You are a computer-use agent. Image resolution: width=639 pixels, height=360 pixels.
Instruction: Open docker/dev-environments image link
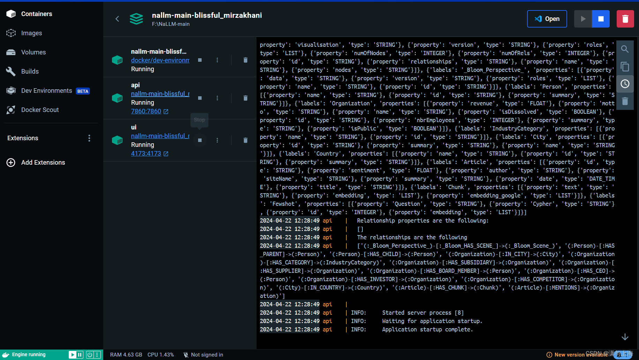click(x=160, y=60)
